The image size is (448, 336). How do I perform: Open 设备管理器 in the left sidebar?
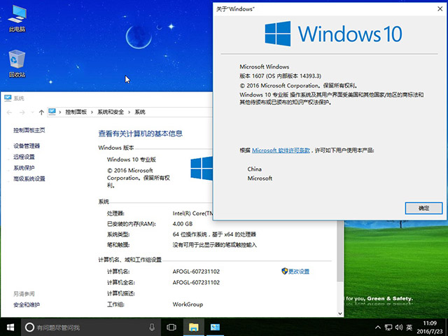coord(27,146)
